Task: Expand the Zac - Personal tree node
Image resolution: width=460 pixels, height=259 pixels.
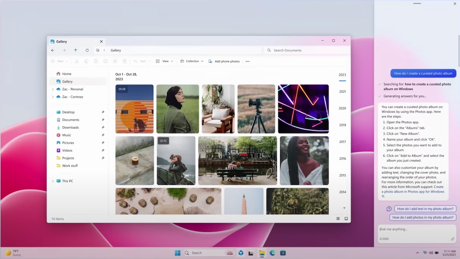Action: pyautogui.click(x=53, y=89)
